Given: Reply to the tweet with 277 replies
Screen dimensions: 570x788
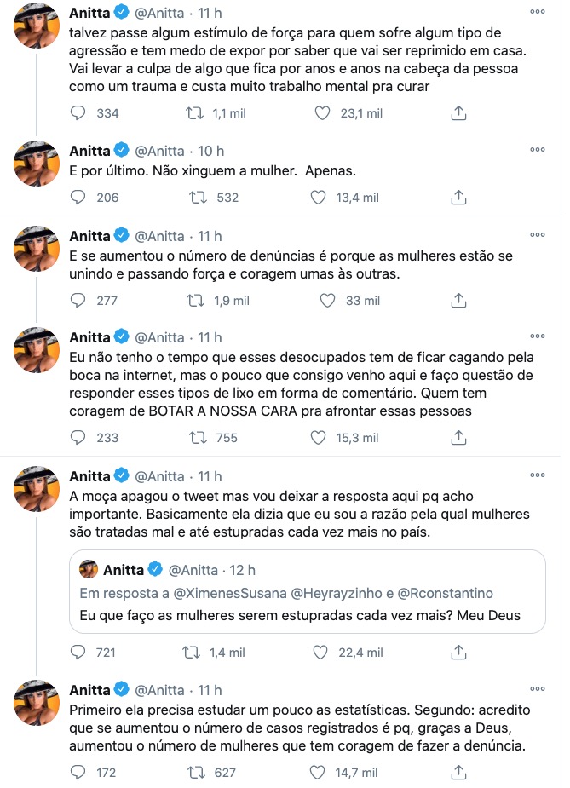Looking at the screenshot, I should coord(78,300).
